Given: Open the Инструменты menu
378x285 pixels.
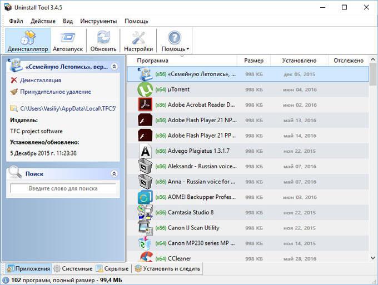Looking at the screenshot, I should [x=98, y=21].
